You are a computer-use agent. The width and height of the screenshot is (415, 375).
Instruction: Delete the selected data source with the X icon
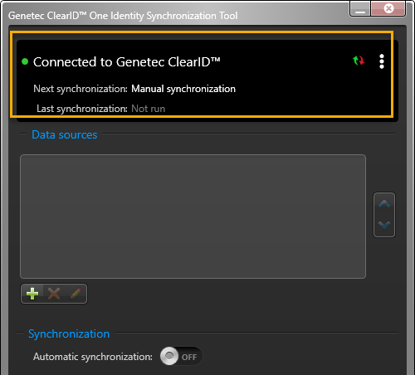[54, 294]
